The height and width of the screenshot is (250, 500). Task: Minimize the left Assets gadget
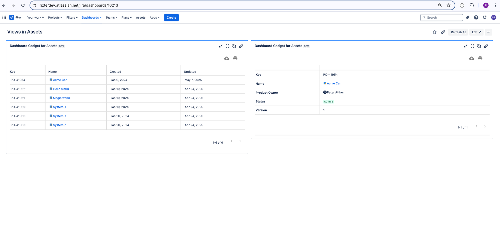point(220,46)
